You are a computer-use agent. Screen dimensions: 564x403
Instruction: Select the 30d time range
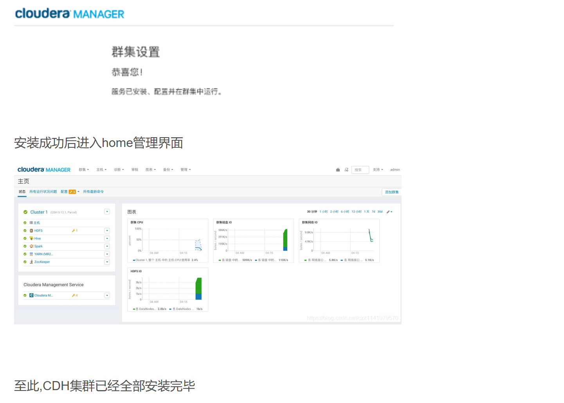(x=380, y=212)
